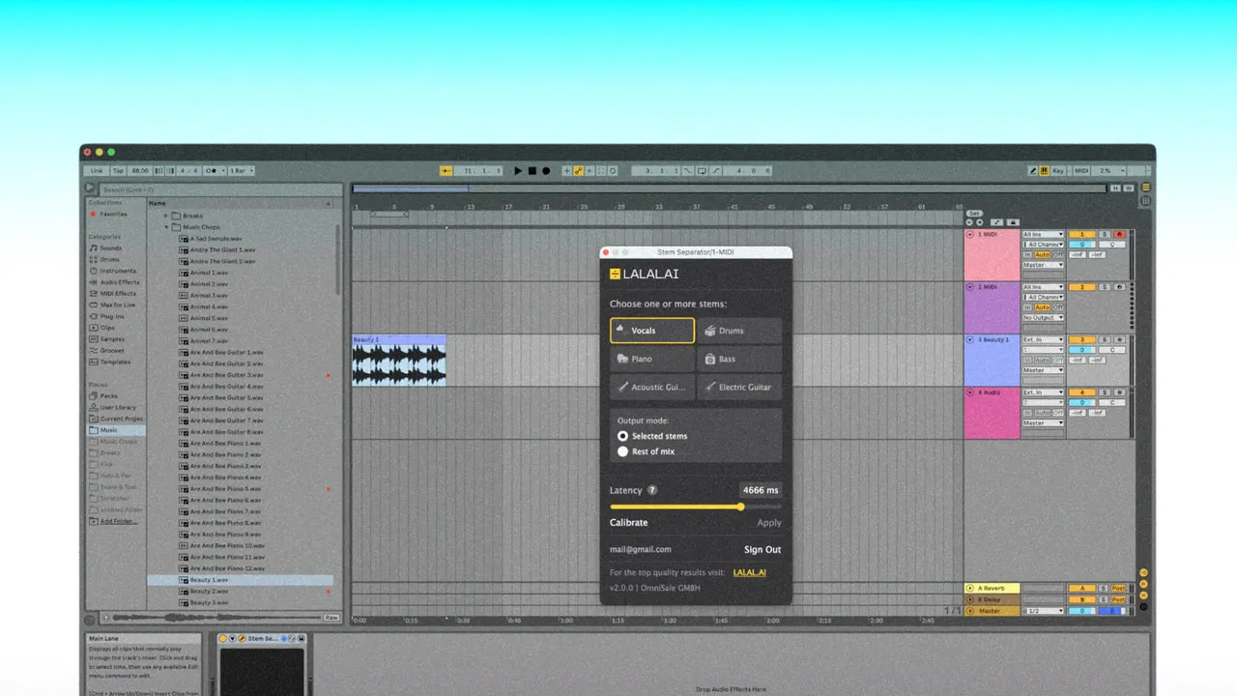
Task: Arm the 1 MIDI track for recording
Action: coord(1119,234)
